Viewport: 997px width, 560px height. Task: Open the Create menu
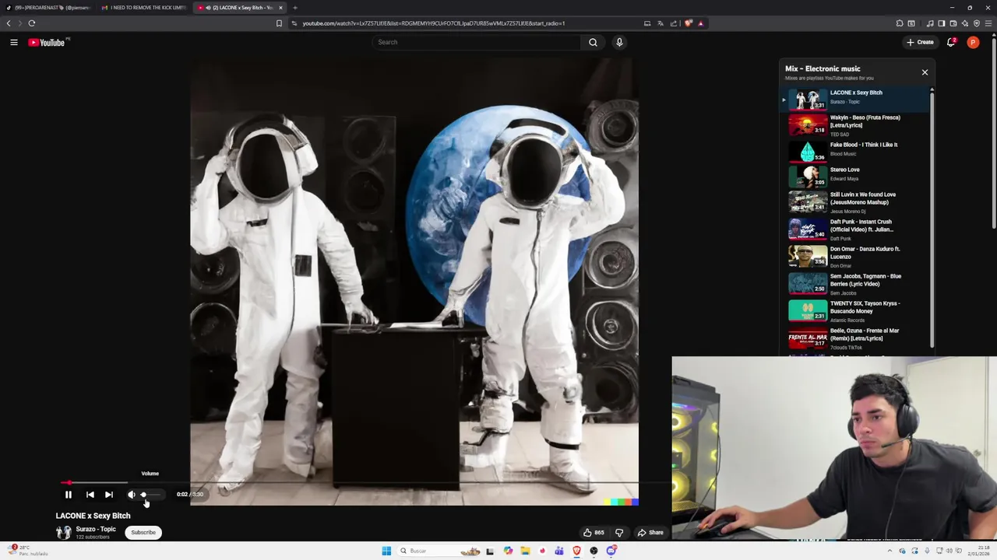tap(920, 42)
